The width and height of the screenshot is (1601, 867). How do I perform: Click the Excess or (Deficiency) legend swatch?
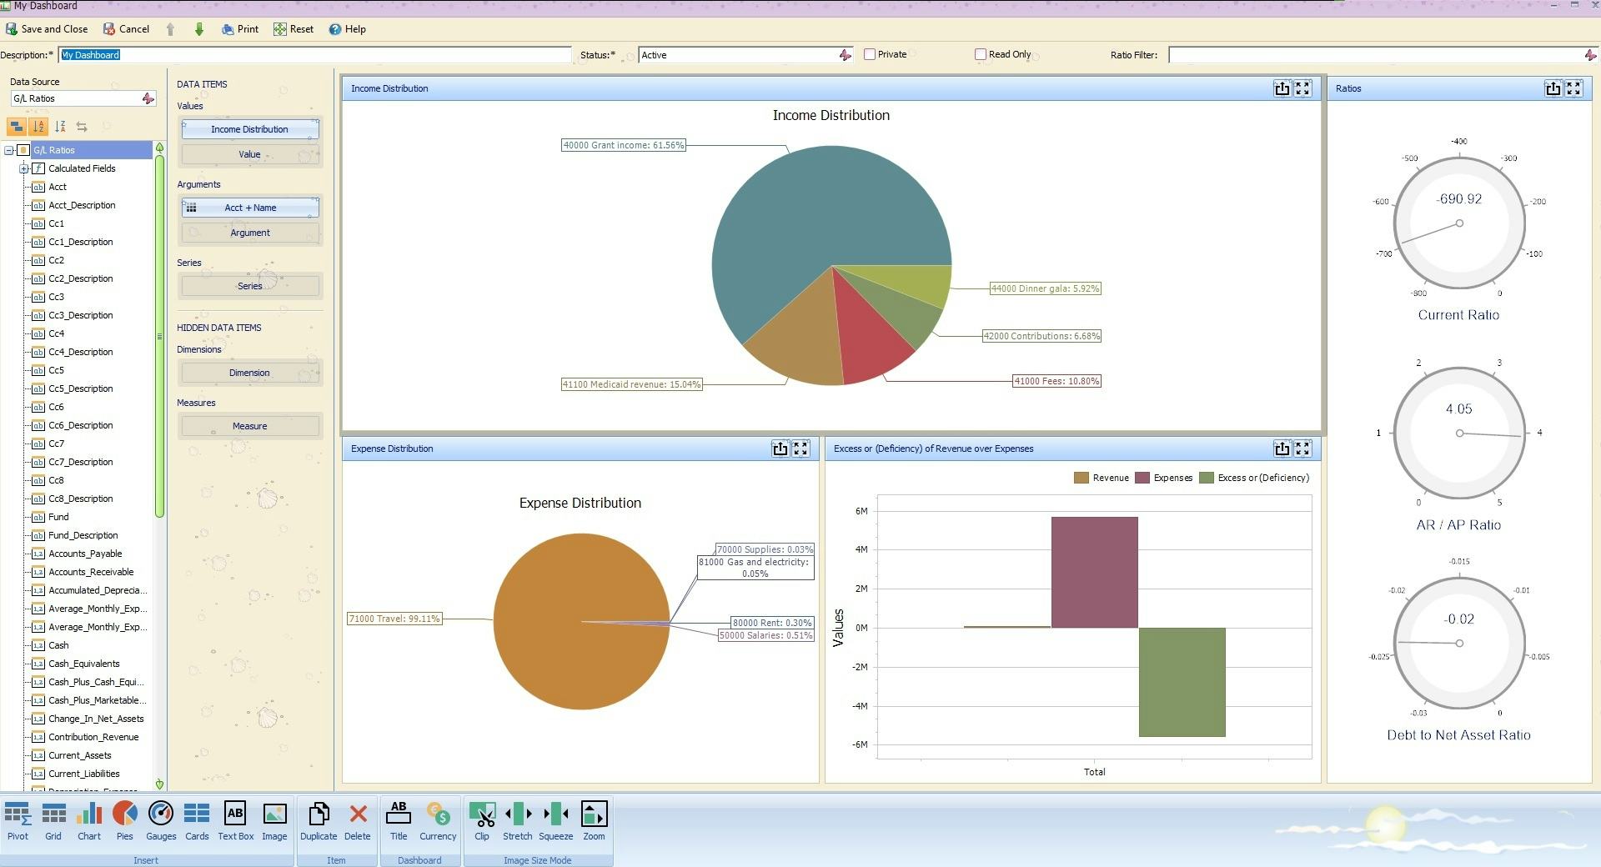pyautogui.click(x=1207, y=478)
